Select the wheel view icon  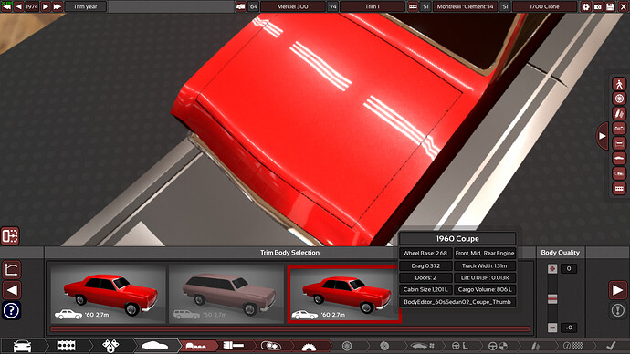pyautogui.click(x=619, y=99)
